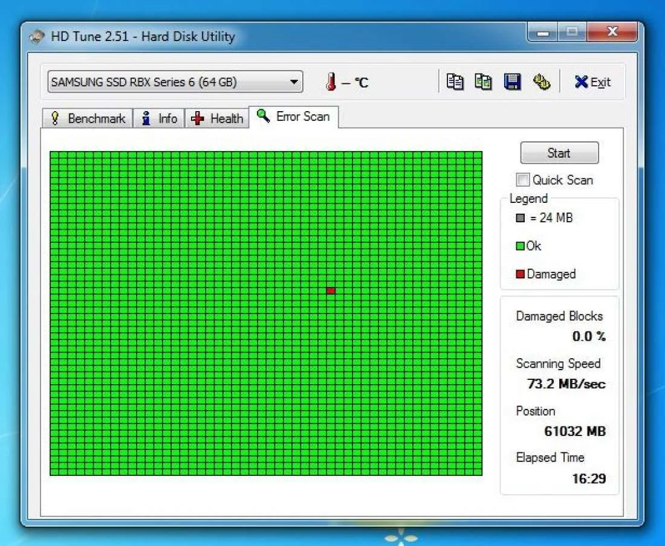The height and width of the screenshot is (546, 665).
Task: Click the thermometer temperature icon
Action: [x=331, y=82]
